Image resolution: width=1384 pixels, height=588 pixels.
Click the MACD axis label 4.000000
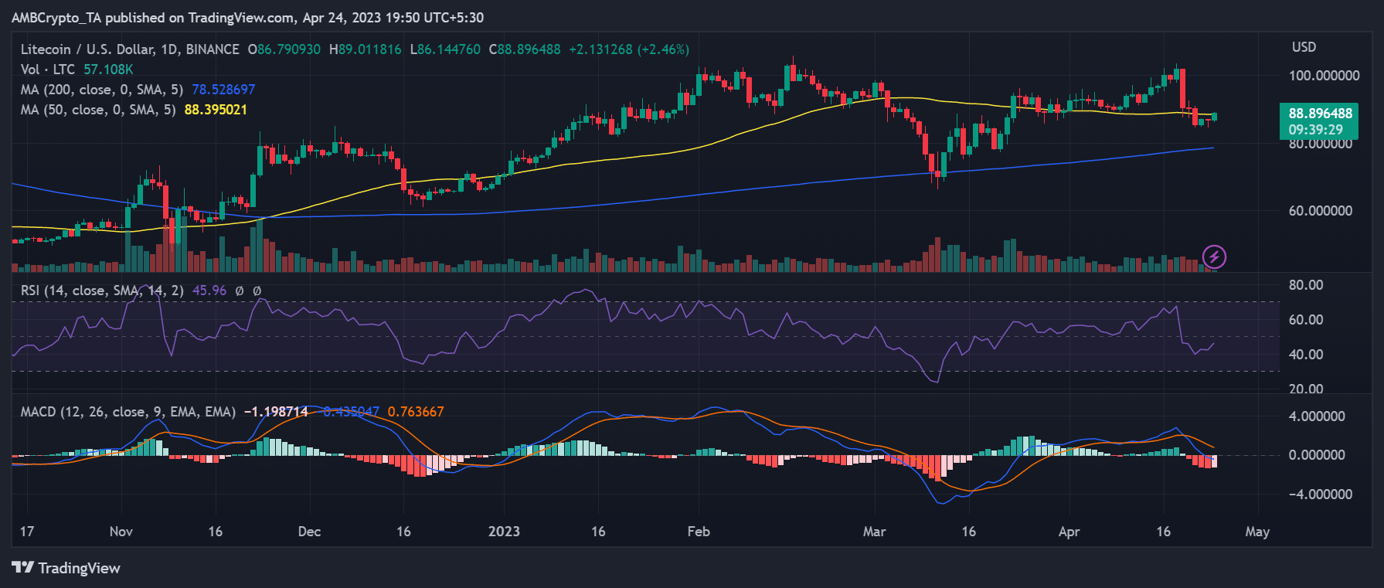coord(1317,416)
